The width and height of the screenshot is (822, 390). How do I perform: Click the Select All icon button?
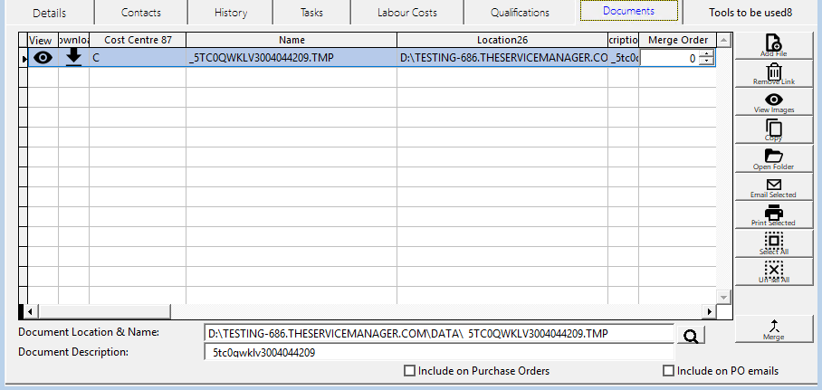tap(773, 243)
